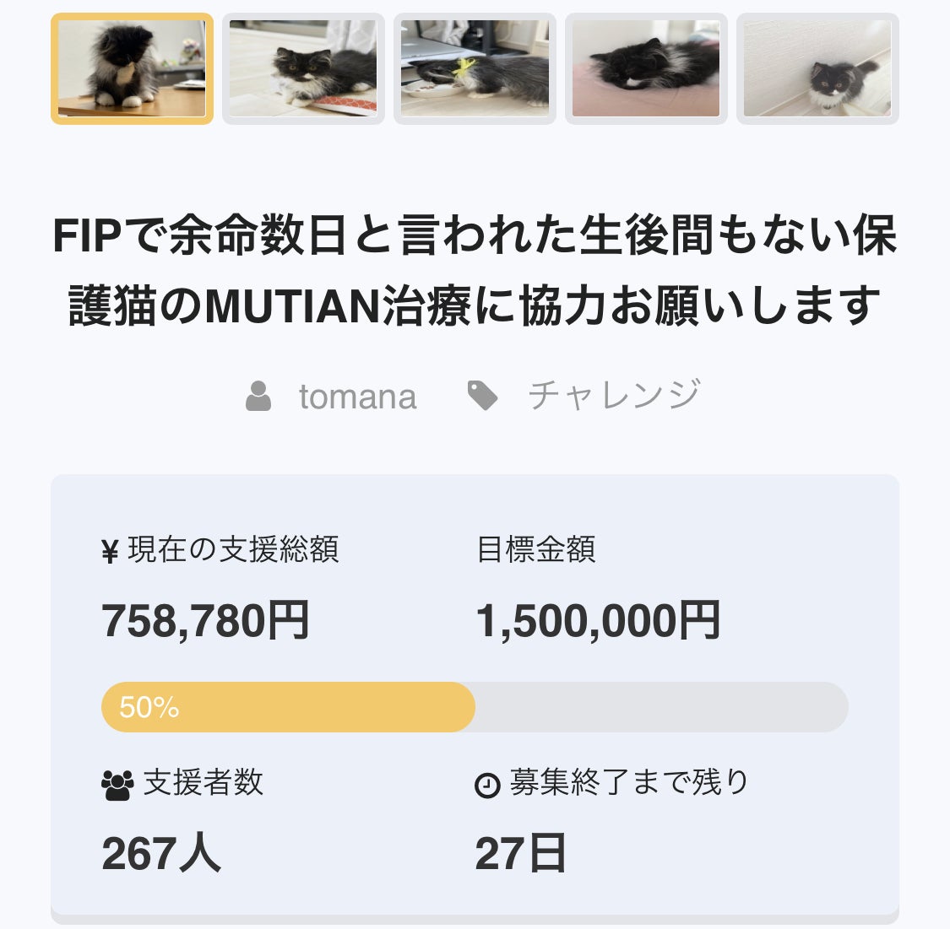This screenshot has height=929, width=950.
Task: Click the 50% funding progress bar
Action: 475,707
